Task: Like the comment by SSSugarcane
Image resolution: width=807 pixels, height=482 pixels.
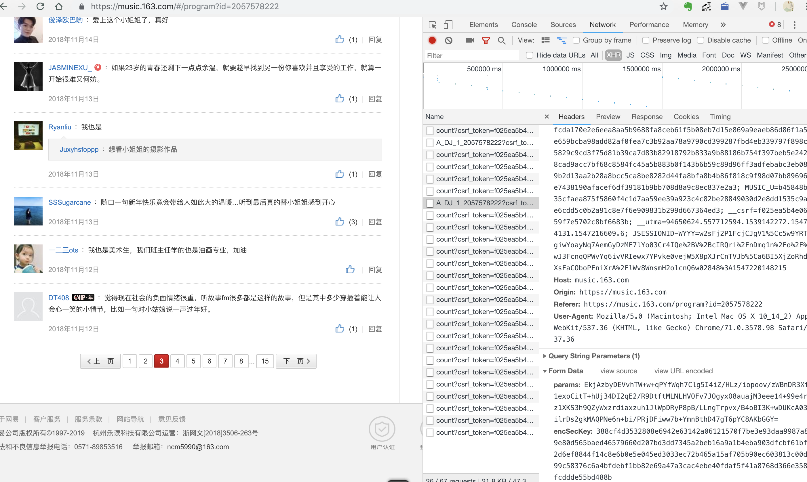Action: click(x=340, y=221)
